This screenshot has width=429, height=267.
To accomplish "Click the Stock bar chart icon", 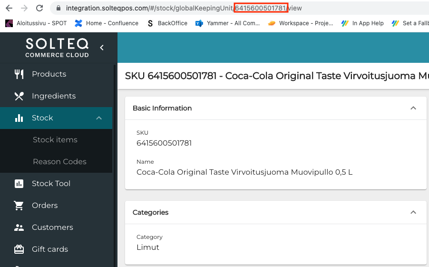I will tap(19, 118).
